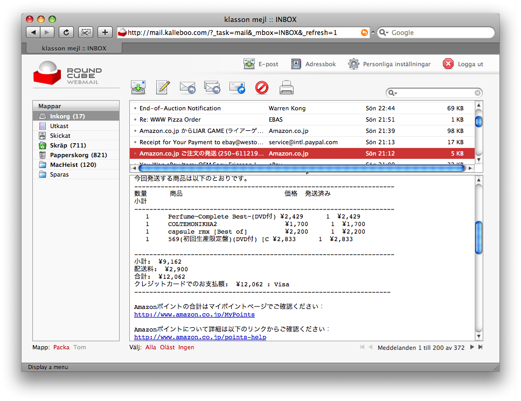Open the amazon.co.jp/points-help link
The width and height of the screenshot is (521, 401).
[x=200, y=337]
